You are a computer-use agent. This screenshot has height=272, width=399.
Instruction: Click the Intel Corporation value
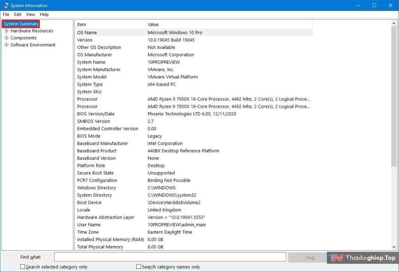point(165,143)
